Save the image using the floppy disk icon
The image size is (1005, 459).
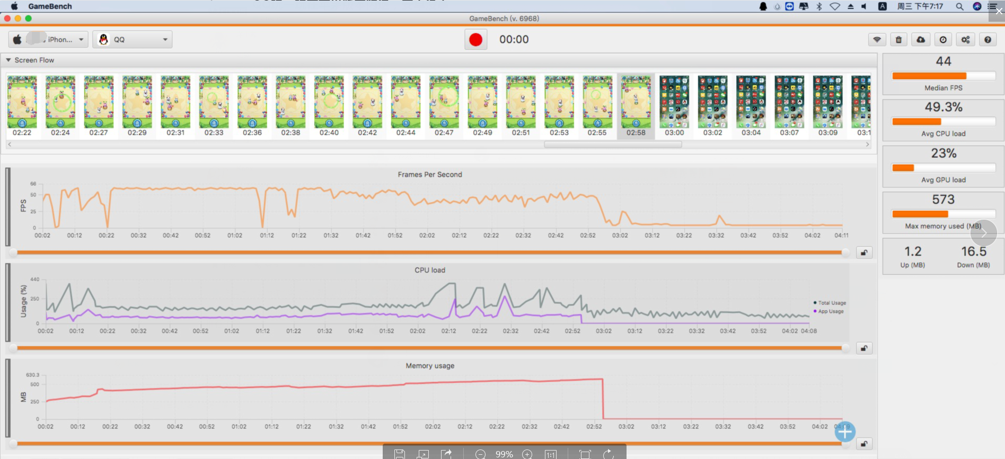(x=400, y=454)
